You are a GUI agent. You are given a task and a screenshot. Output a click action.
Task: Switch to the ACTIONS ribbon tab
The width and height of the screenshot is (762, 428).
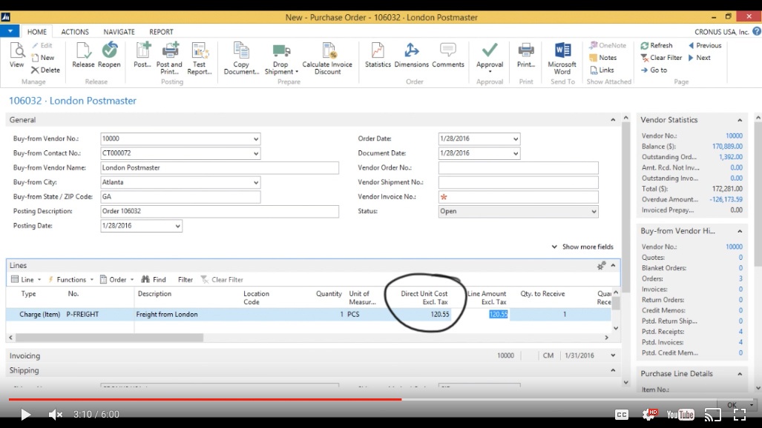pyautogui.click(x=75, y=32)
